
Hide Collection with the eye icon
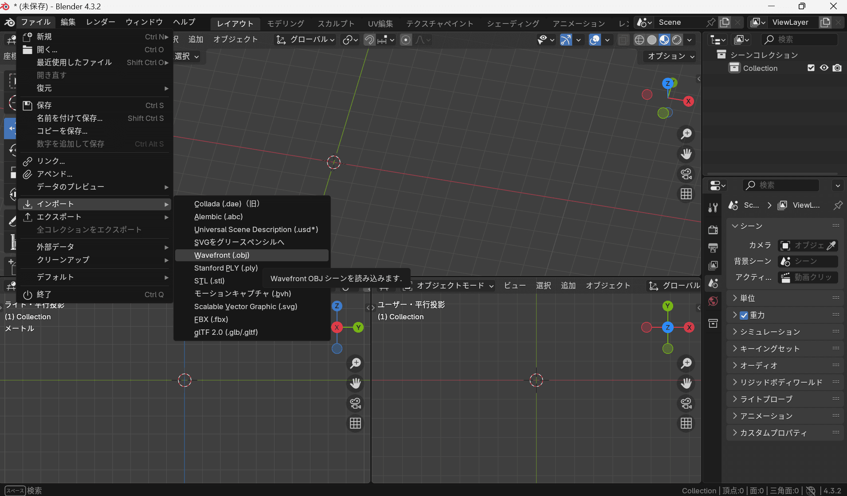[824, 68]
